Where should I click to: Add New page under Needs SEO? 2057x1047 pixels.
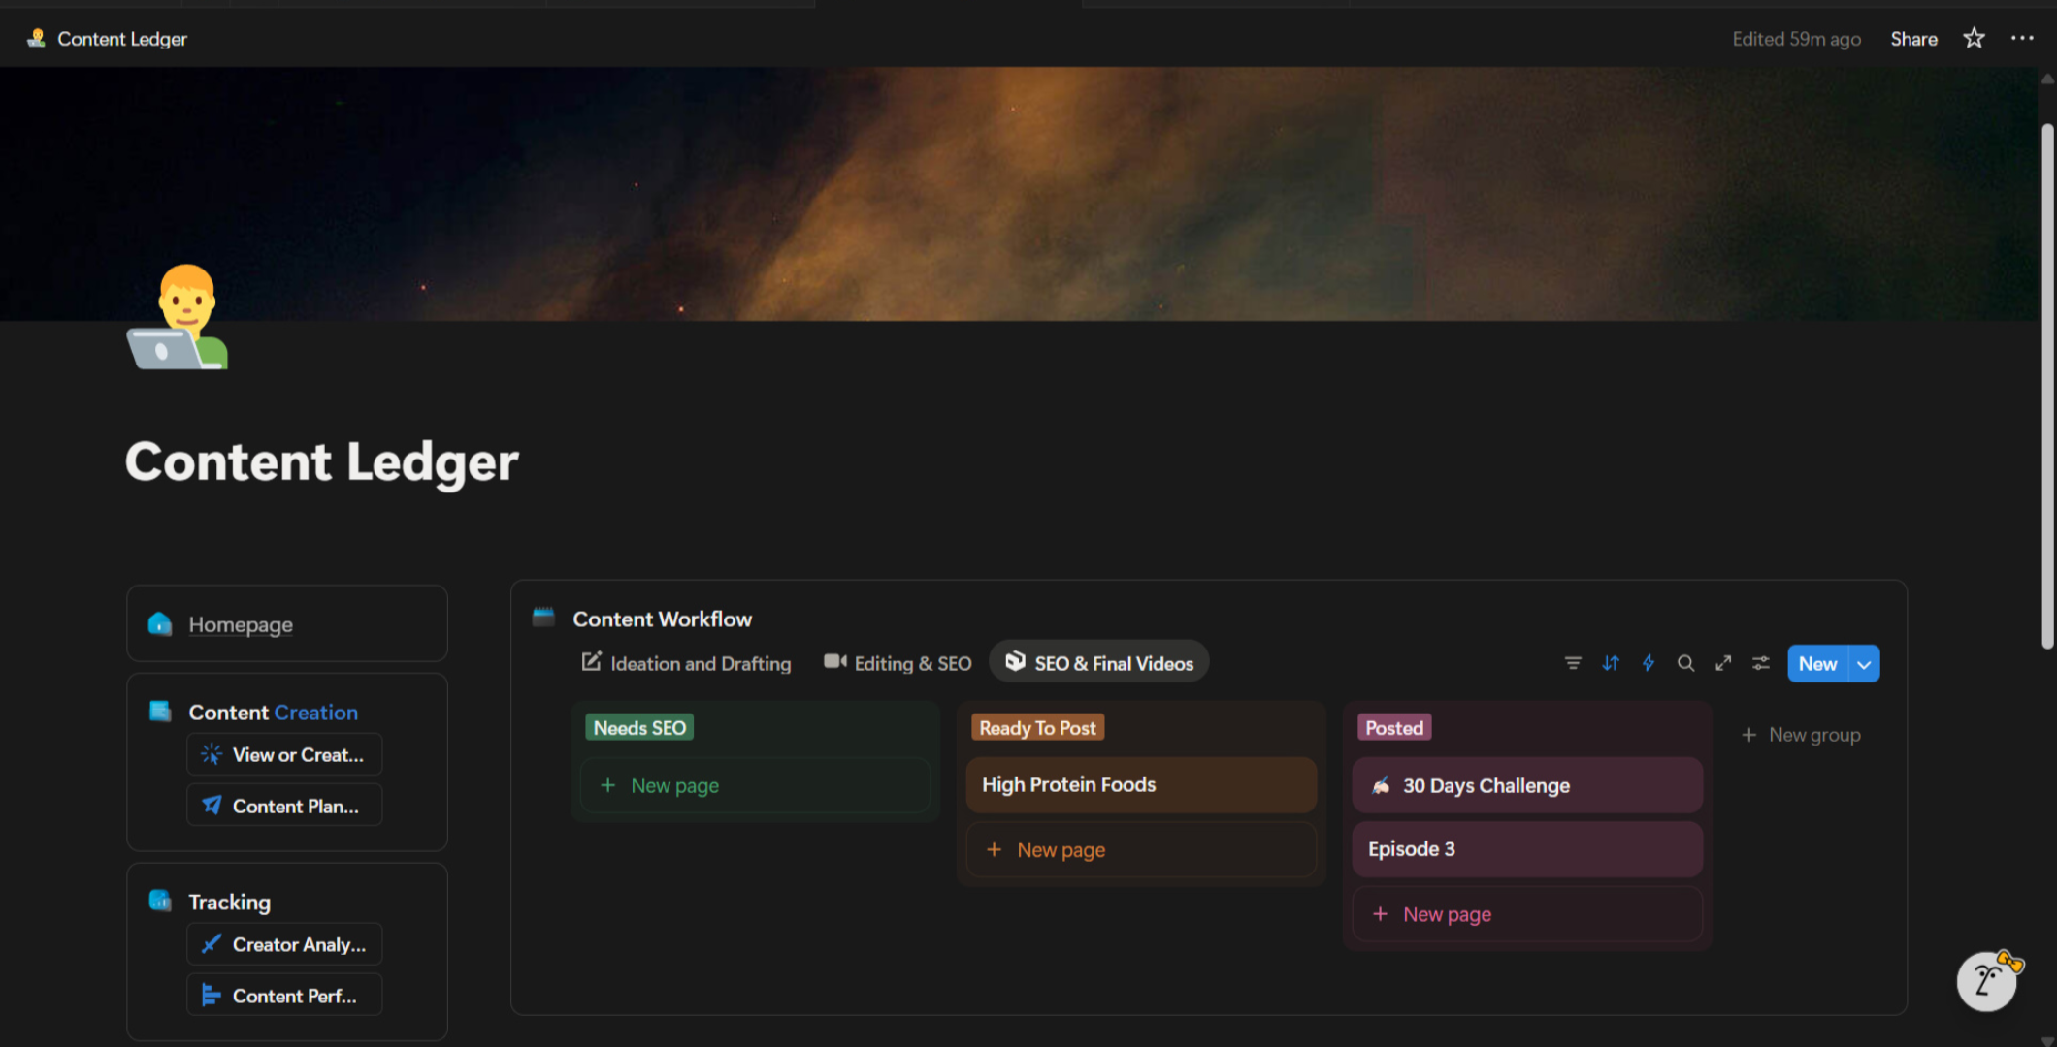(755, 785)
